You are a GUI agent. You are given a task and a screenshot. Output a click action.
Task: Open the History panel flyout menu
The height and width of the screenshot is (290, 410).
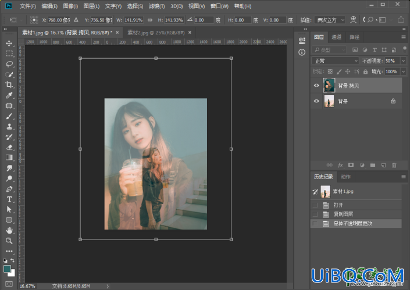point(404,177)
